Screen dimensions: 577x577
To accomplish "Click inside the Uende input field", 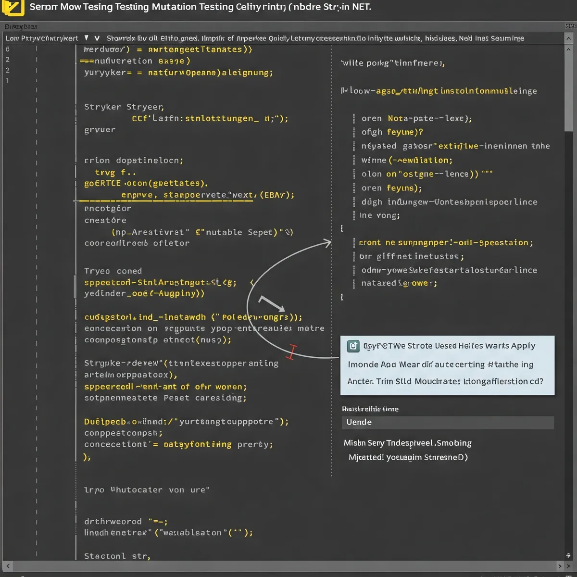I will [x=447, y=422].
